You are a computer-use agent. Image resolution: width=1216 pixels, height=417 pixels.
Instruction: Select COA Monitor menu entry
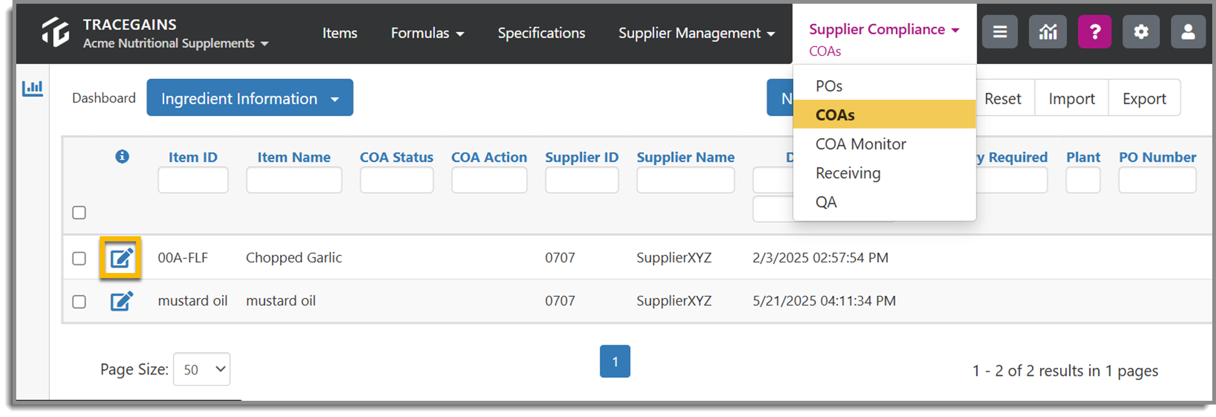coord(884,144)
